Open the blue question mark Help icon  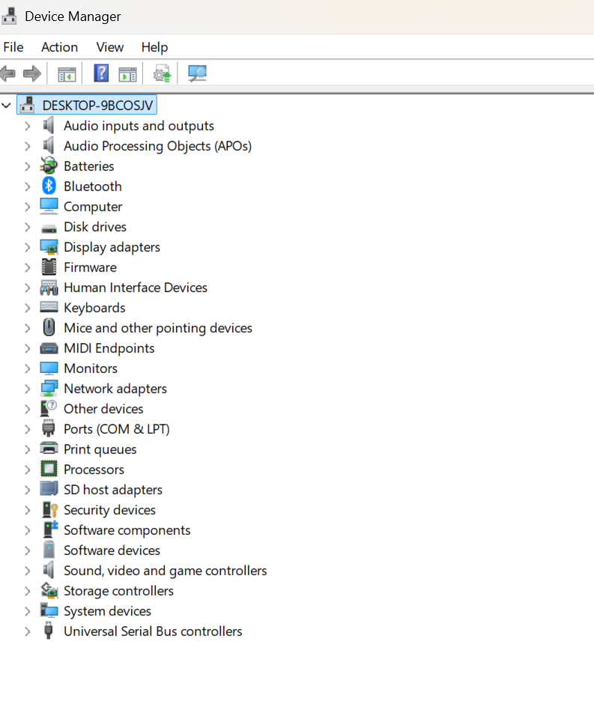pyautogui.click(x=101, y=73)
